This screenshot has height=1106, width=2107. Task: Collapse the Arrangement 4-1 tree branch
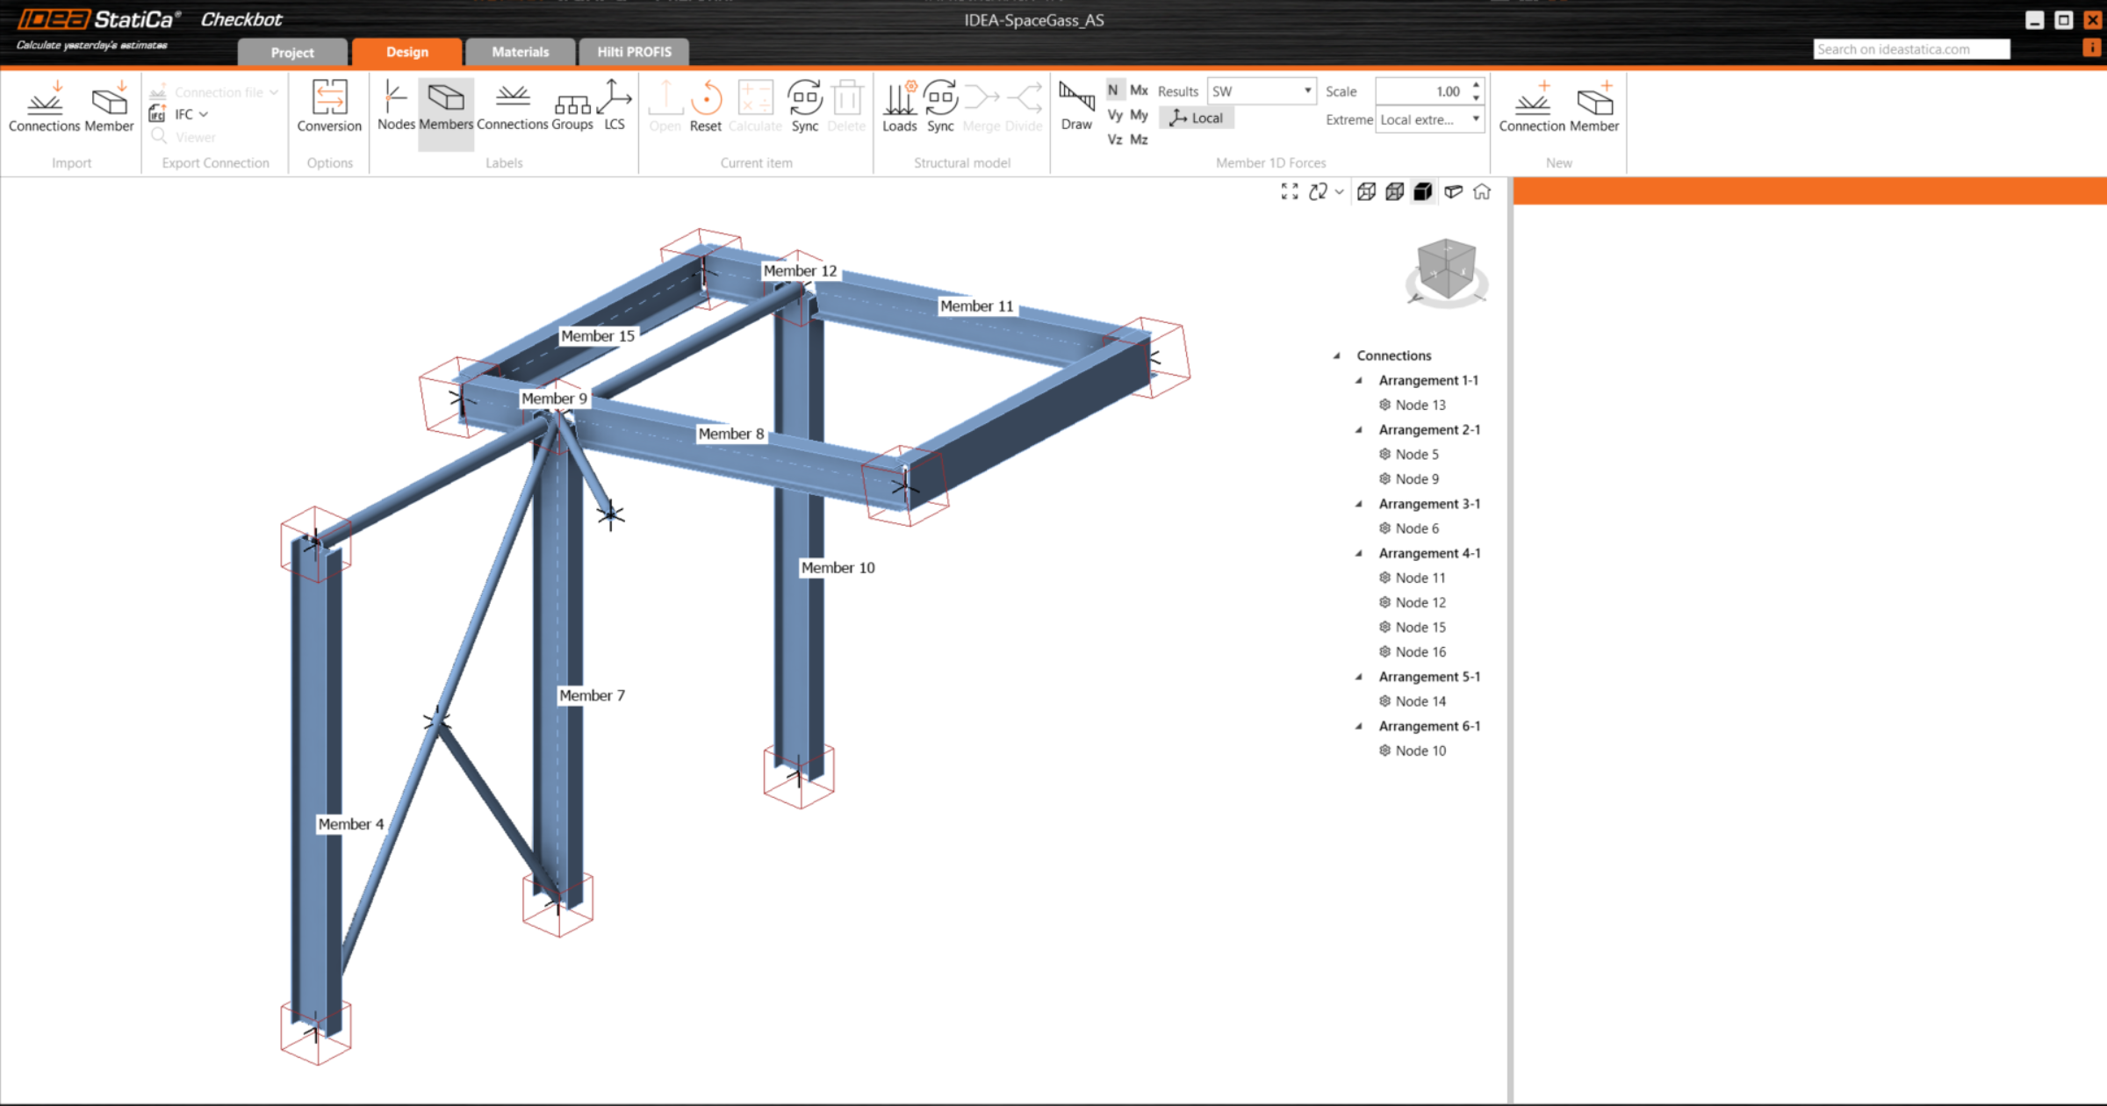tap(1359, 553)
